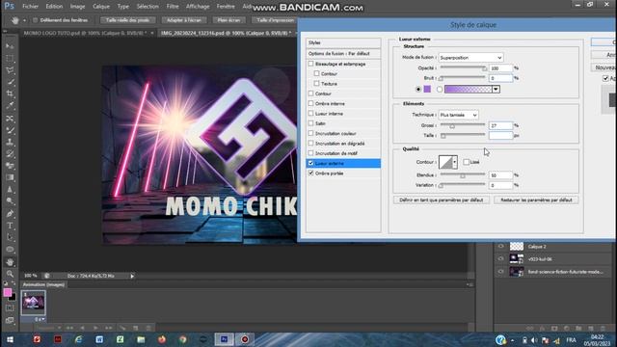
Task: Open the gradient picker arrow
Action: click(496, 90)
